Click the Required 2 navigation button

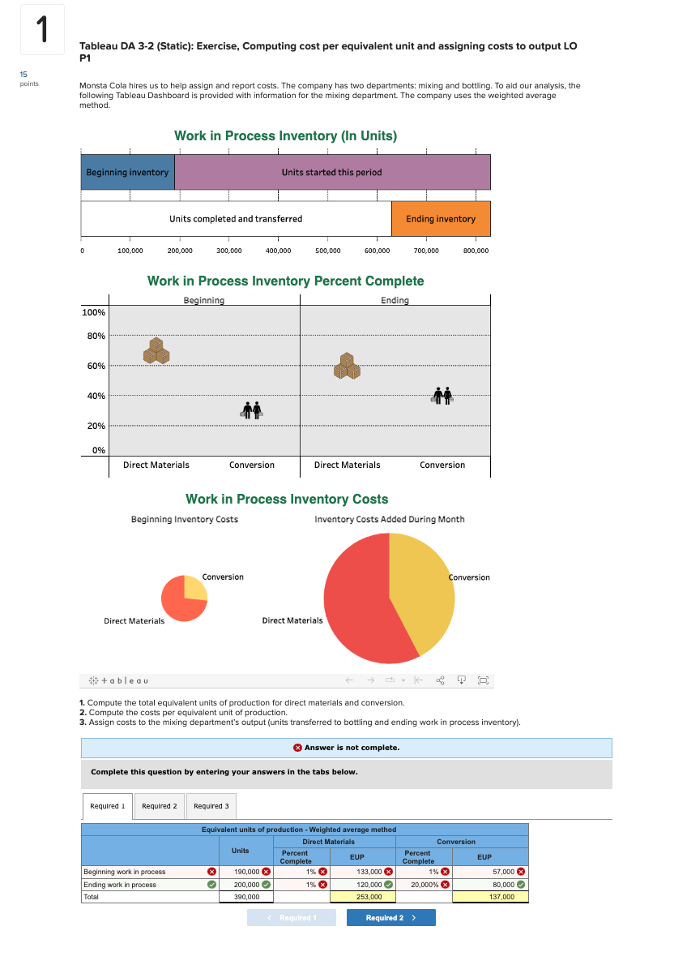(390, 917)
